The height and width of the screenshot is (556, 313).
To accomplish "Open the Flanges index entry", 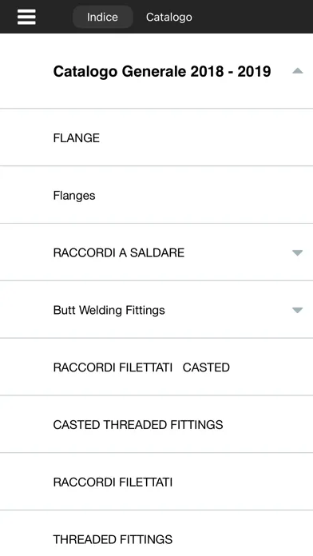I will (x=156, y=195).
